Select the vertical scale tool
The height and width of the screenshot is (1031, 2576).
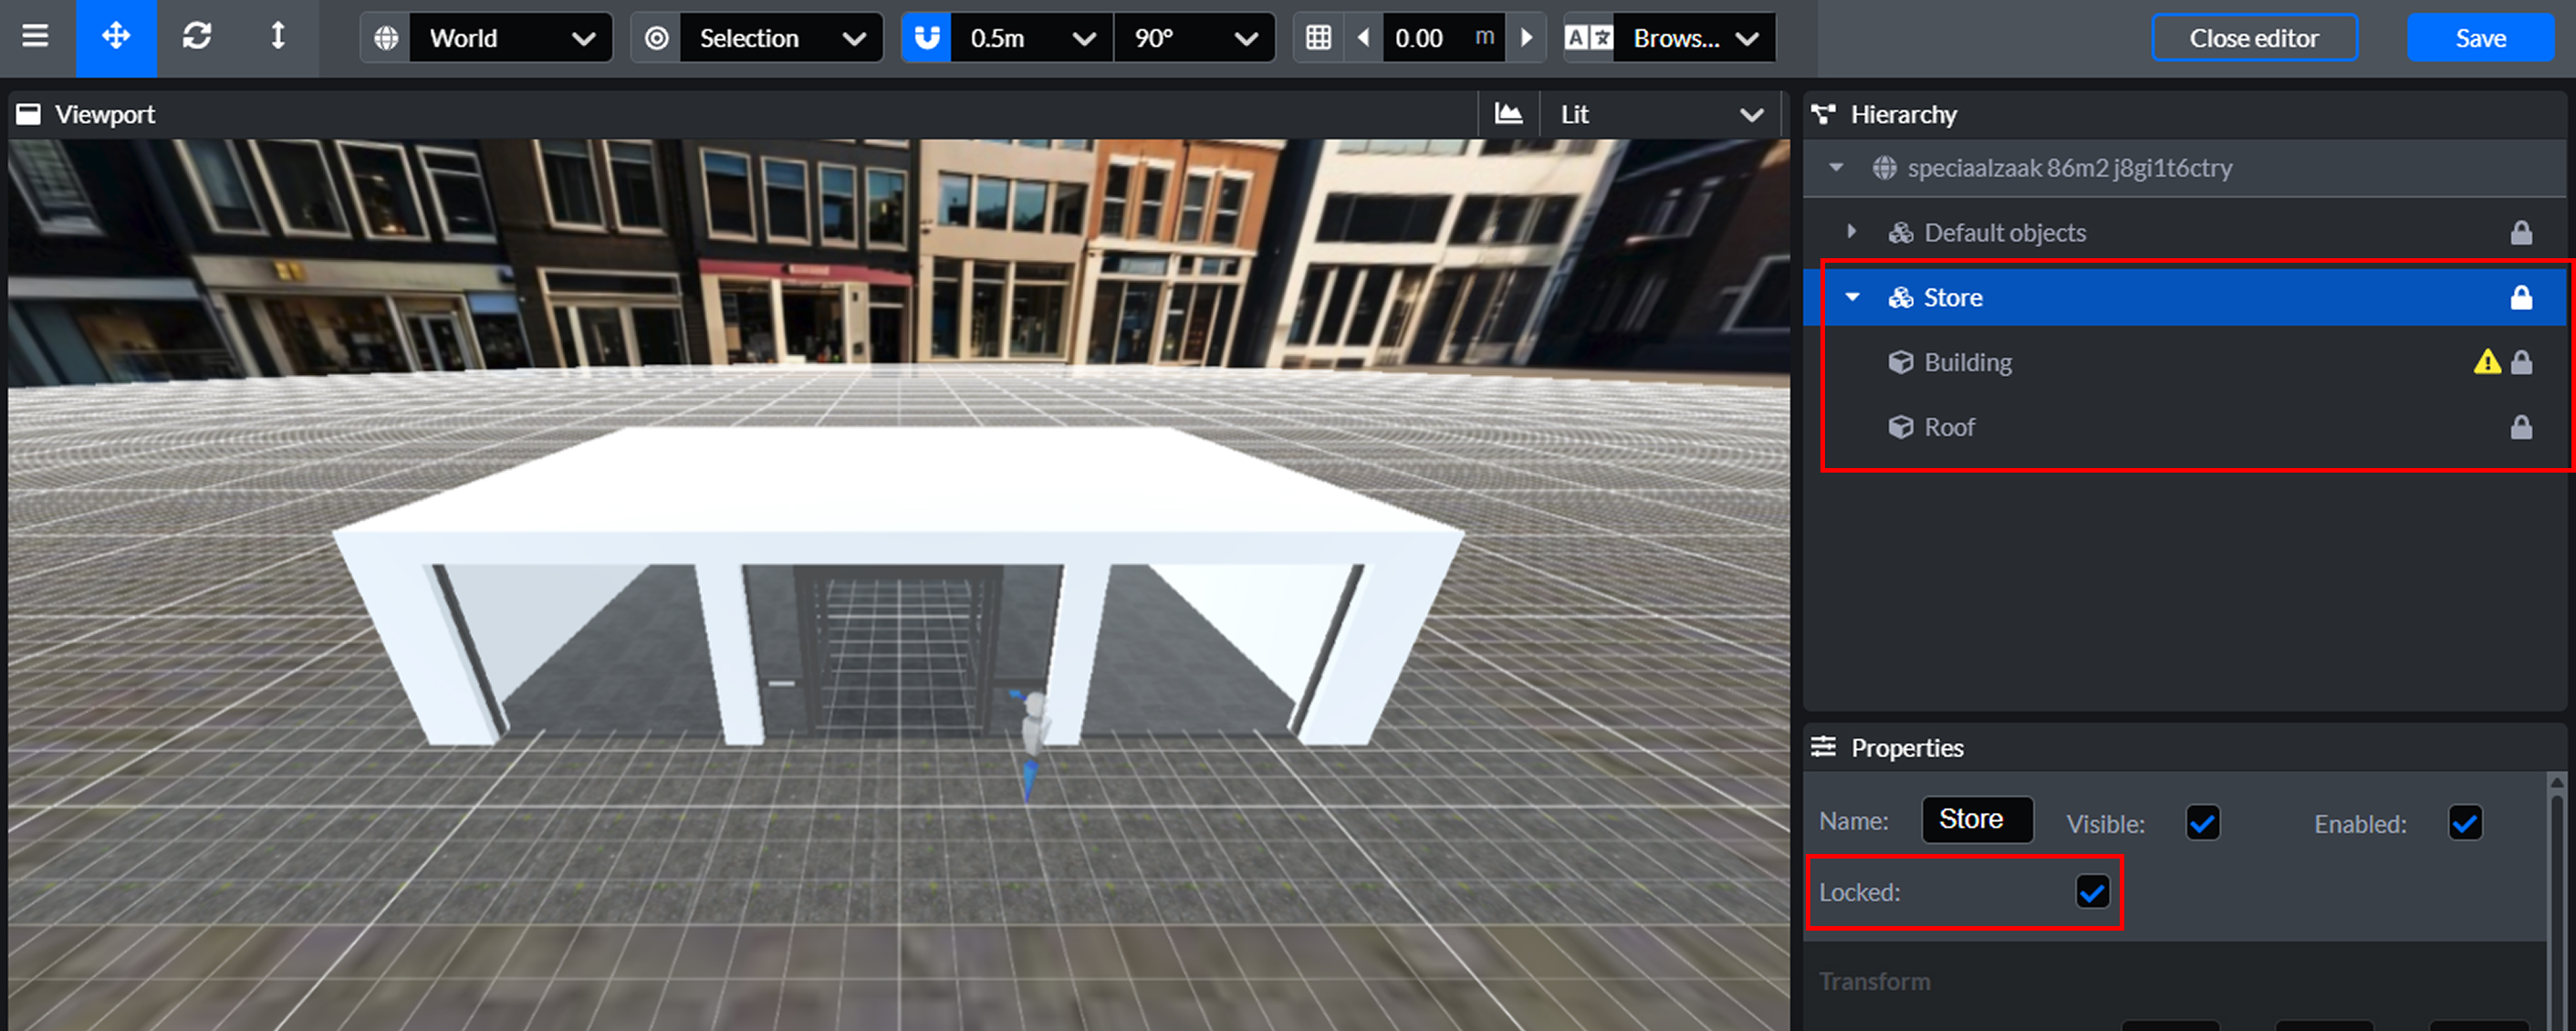(278, 37)
